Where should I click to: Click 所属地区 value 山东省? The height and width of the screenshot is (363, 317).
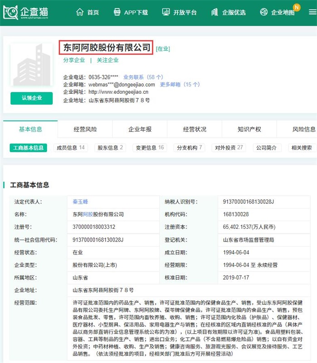tap(80, 277)
